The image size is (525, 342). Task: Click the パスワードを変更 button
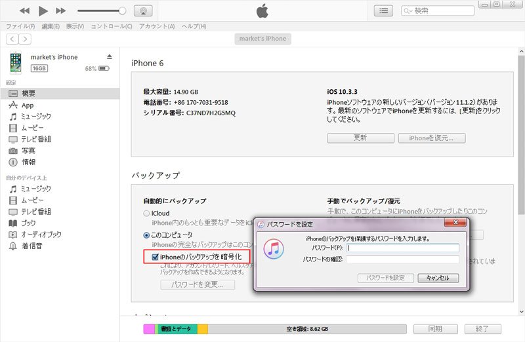click(198, 284)
